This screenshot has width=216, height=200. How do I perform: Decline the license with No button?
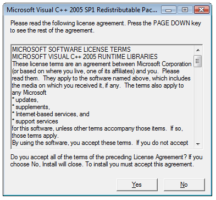184,185
